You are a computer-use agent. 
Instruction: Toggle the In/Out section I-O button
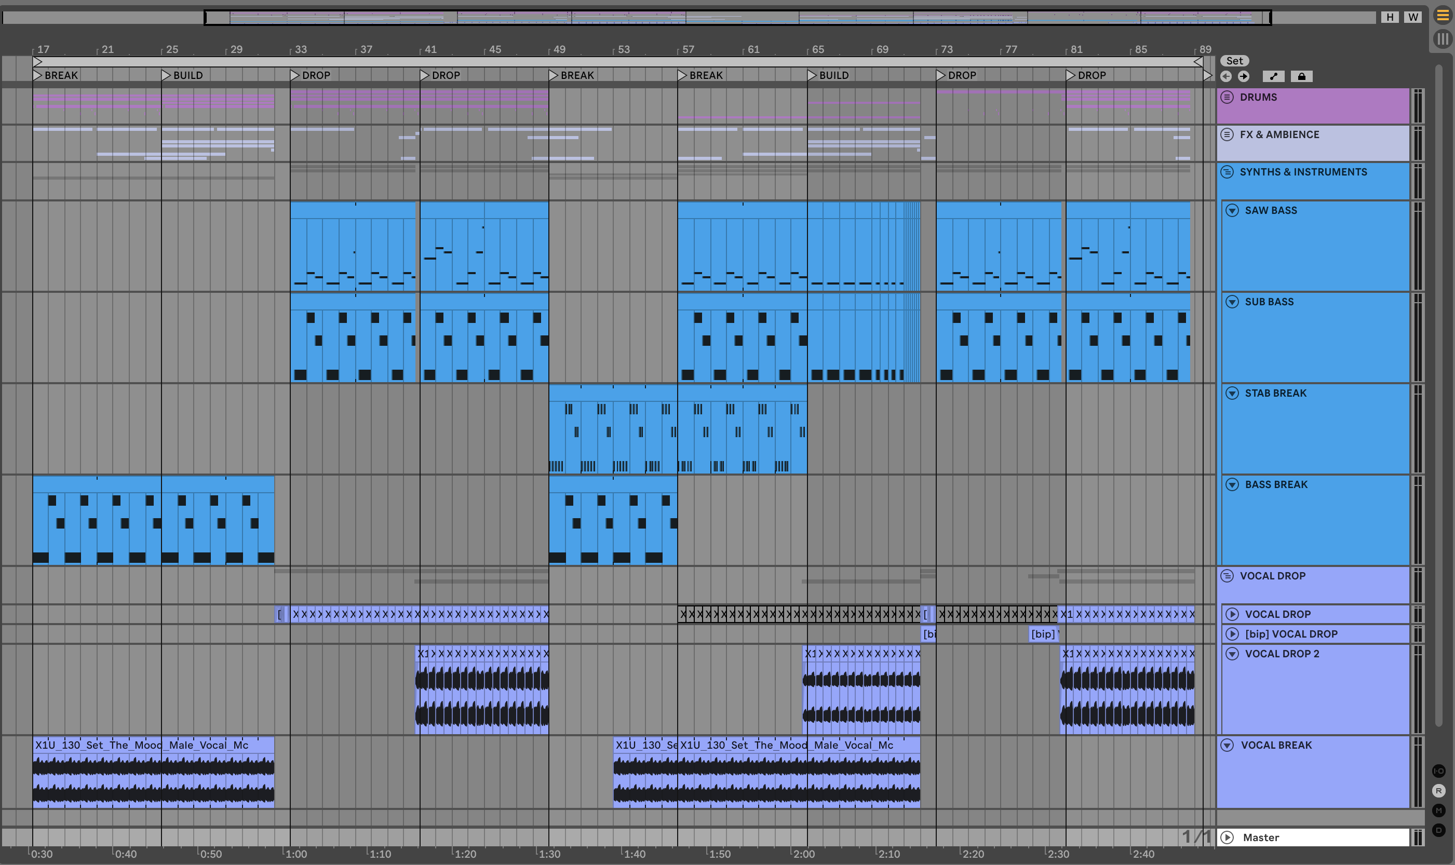(x=1439, y=771)
